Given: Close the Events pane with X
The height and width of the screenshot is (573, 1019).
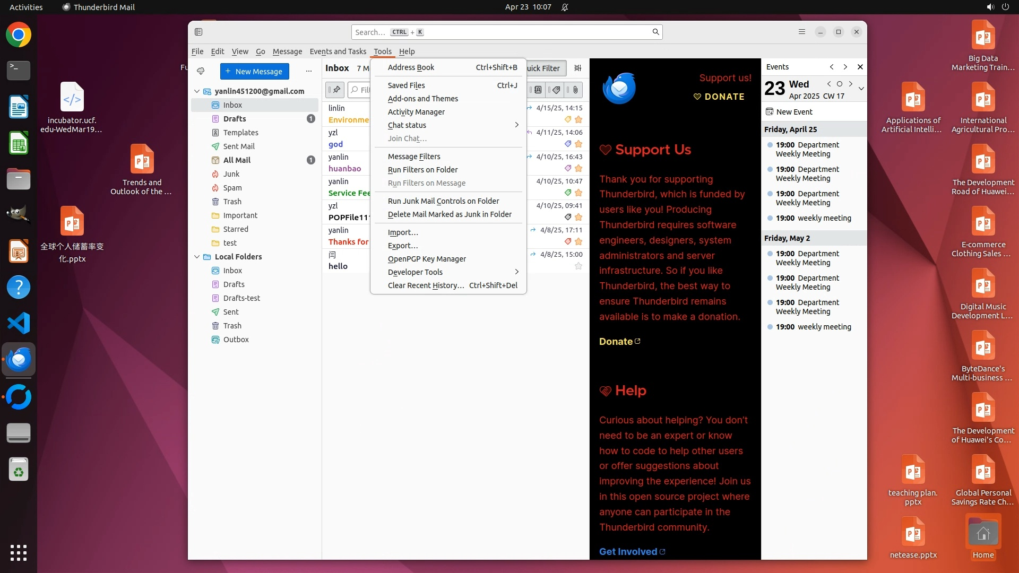Looking at the screenshot, I should [x=860, y=67].
